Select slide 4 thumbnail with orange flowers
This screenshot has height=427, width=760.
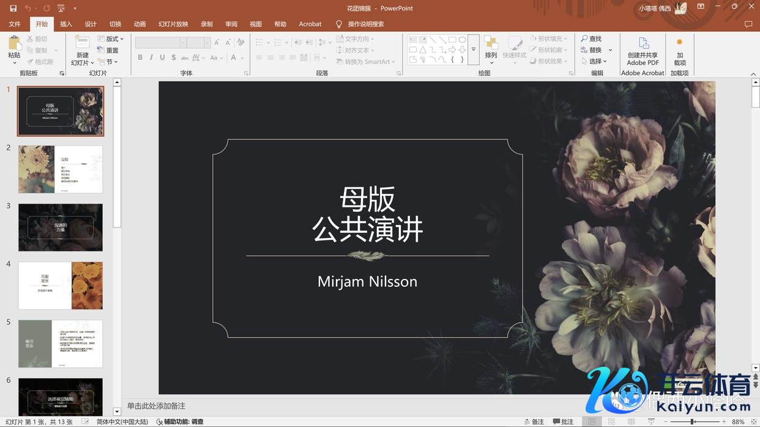(61, 286)
